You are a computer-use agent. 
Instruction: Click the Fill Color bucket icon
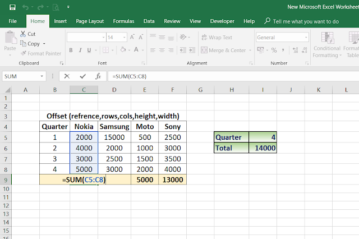(123, 49)
